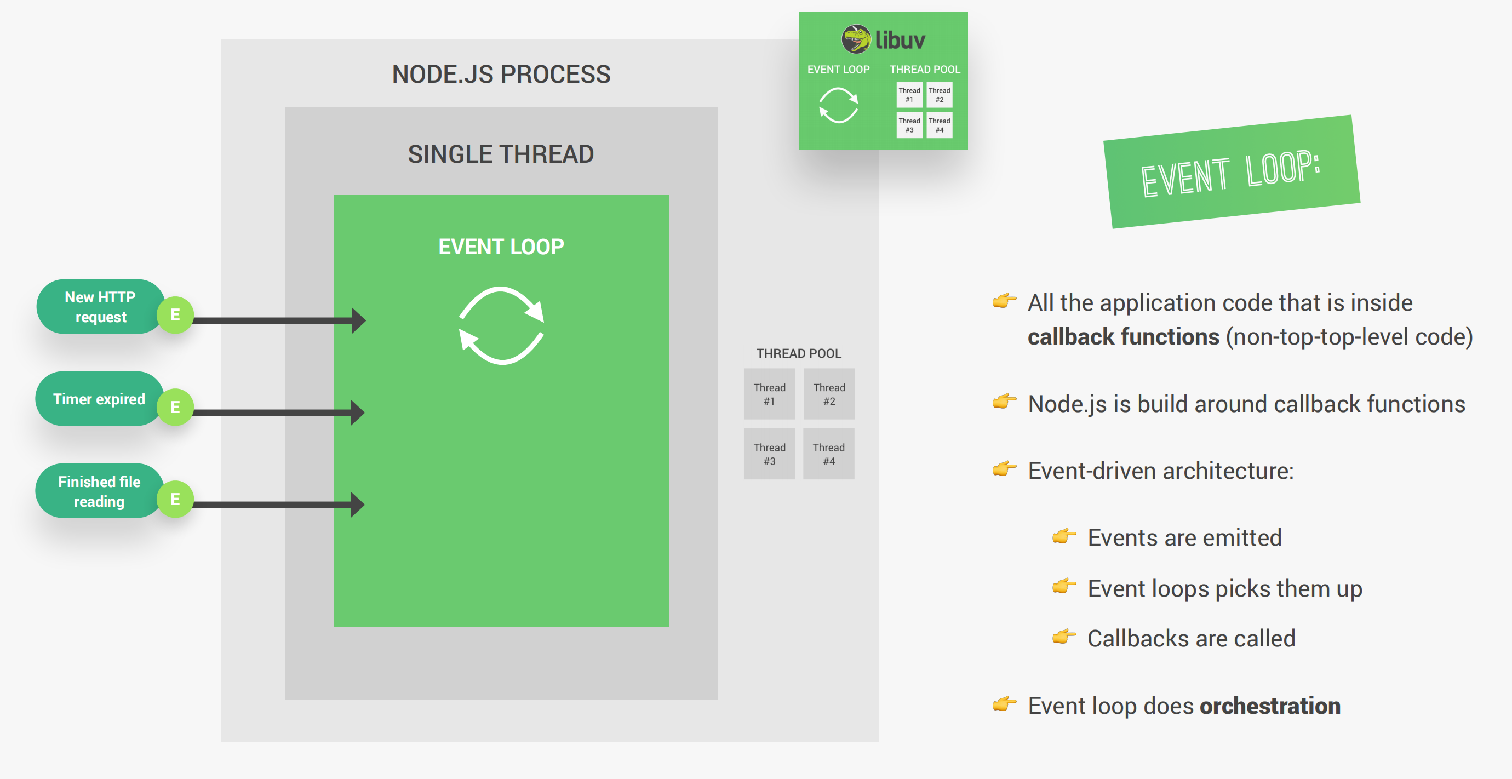Click pointing hand icon next to Events are emitted
Image resolution: width=1512 pixels, height=779 pixels.
pyautogui.click(x=1063, y=536)
